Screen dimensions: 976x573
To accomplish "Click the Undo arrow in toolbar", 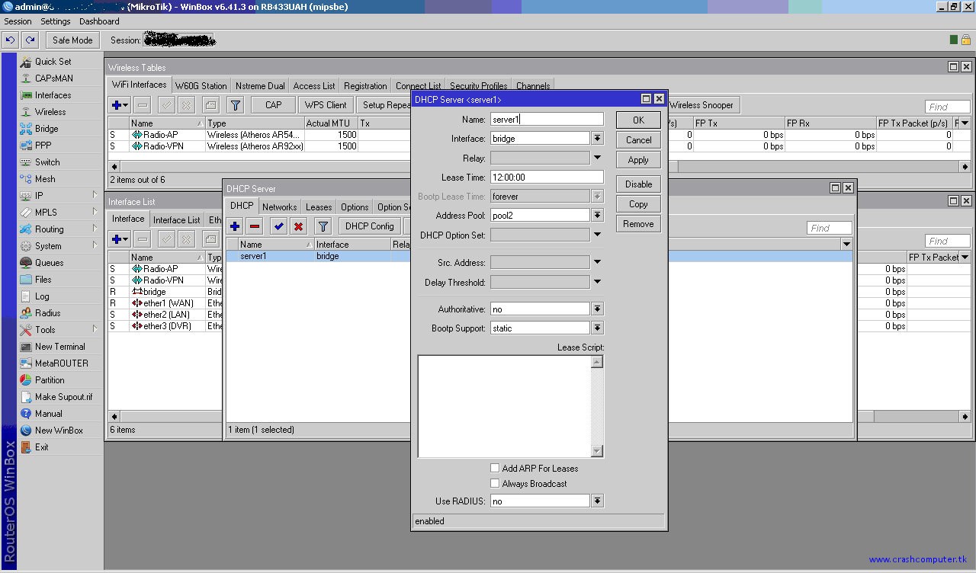I will 10,40.
